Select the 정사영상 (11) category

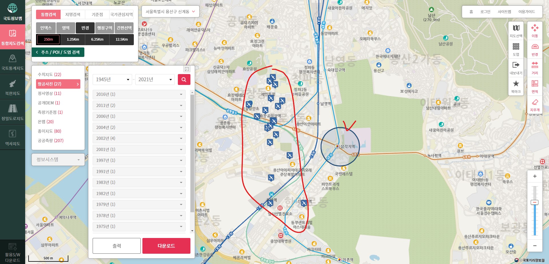[49, 93]
